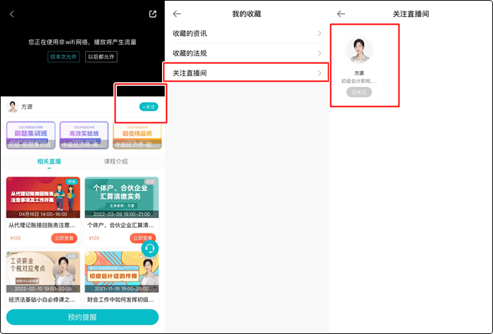This screenshot has width=493, height=334.
Task: Follow teacher 方源 with +关注 button
Action: coord(149,107)
